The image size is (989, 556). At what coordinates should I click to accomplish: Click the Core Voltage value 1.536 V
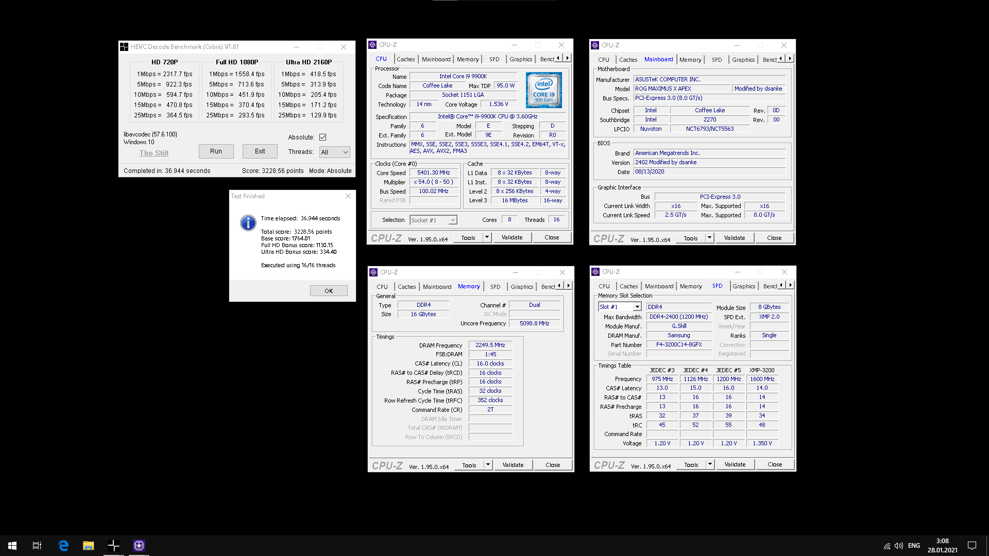tap(499, 105)
